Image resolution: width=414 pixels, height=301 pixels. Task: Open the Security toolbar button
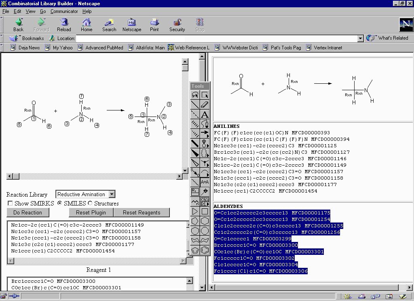tap(177, 25)
